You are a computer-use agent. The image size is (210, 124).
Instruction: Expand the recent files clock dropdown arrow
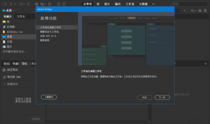coord(24,4)
